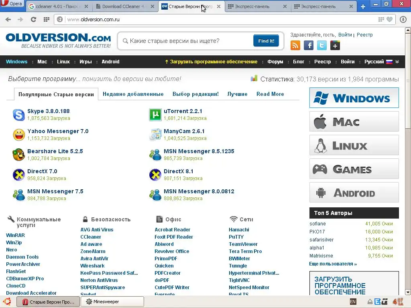Open Minesweeper in the taskbar
Screen dimensions: 411x308
point(112,302)
